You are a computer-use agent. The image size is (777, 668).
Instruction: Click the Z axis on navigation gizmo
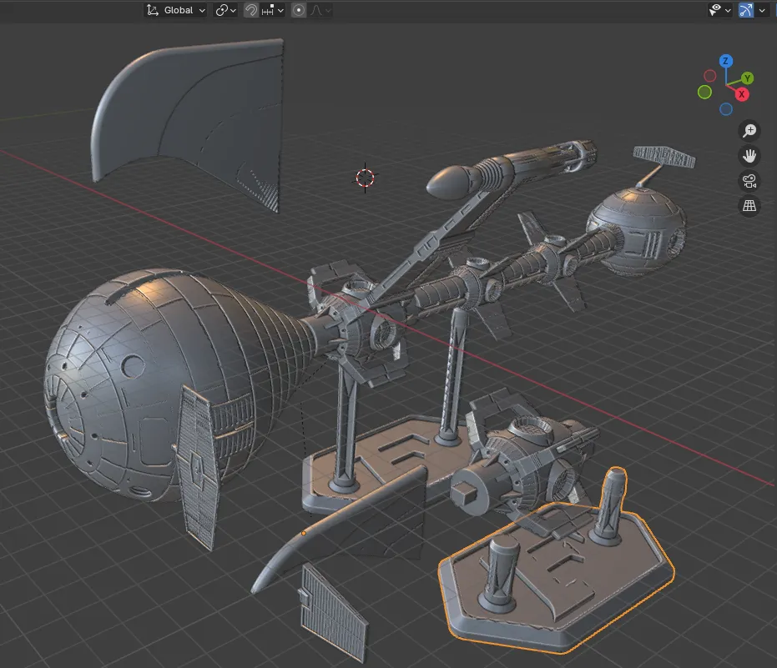point(725,61)
